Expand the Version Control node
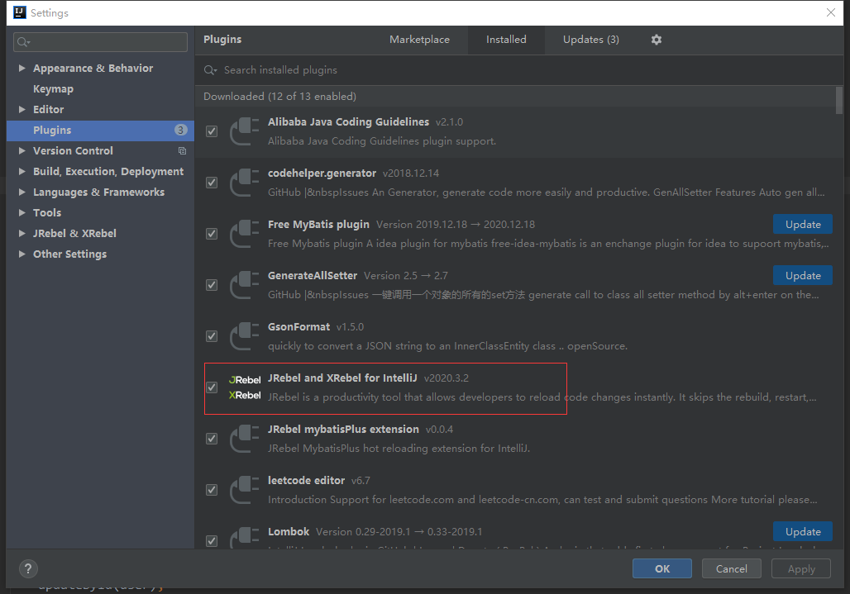The width and height of the screenshot is (850, 594). tap(21, 151)
